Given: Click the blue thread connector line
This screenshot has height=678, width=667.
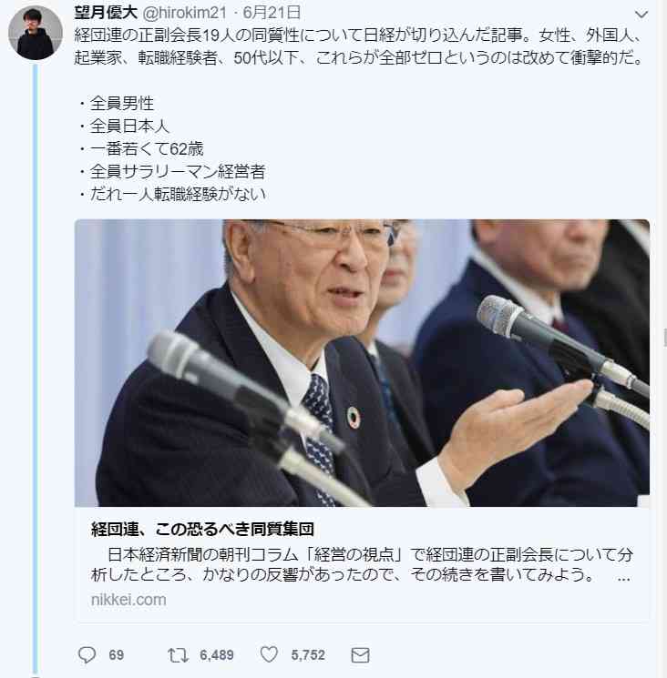Looking at the screenshot, I should [36, 369].
